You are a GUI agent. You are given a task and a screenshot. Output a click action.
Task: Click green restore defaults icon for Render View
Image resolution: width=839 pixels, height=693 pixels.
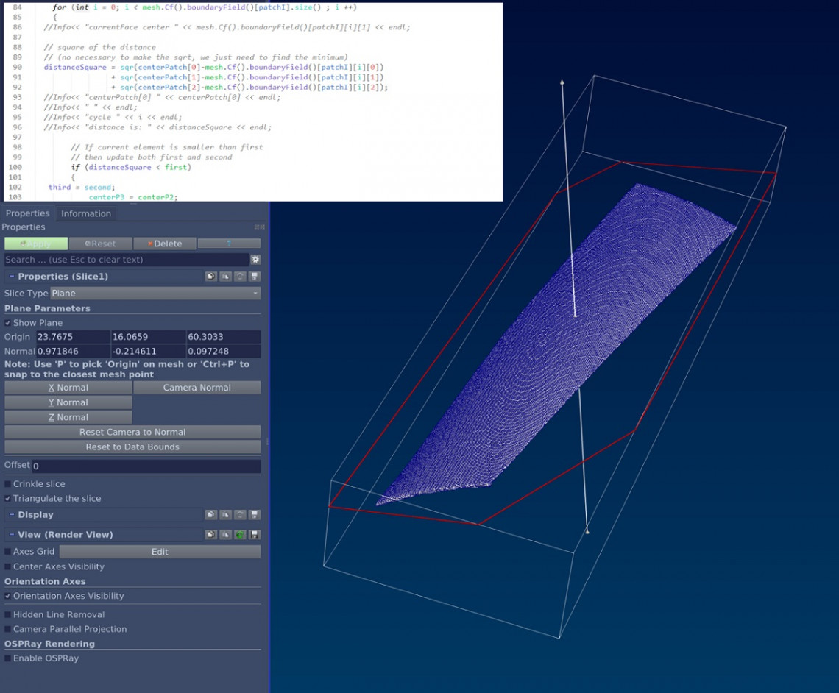[x=240, y=535]
